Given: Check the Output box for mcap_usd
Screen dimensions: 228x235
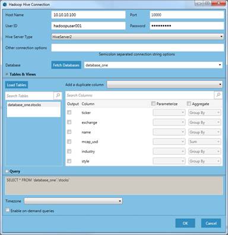Looking at the screenshot, I should (x=69, y=142).
